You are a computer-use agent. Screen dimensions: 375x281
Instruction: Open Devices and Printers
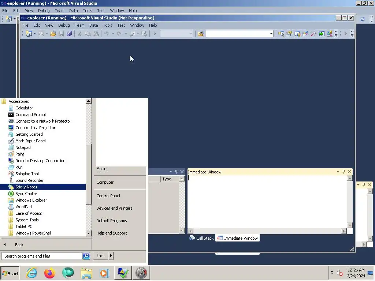[114, 208]
